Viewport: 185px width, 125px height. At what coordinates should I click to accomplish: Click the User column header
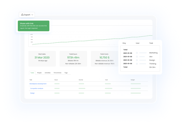pos(138,43)
